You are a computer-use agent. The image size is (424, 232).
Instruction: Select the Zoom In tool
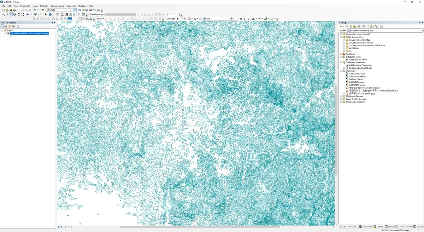point(4,14)
